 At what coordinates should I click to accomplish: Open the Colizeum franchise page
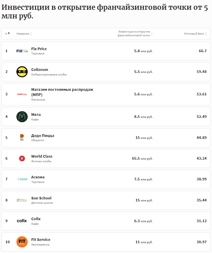tap(40, 69)
